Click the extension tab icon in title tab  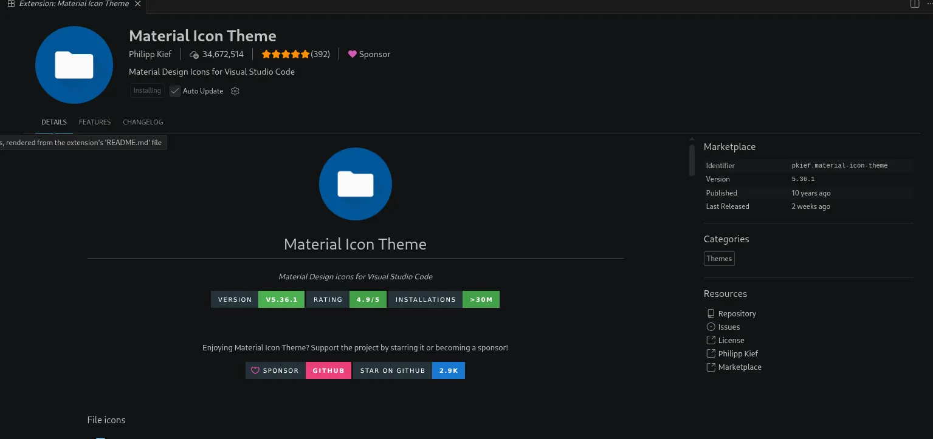pos(11,4)
